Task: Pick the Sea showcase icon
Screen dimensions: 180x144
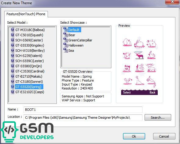Action: coord(66,50)
